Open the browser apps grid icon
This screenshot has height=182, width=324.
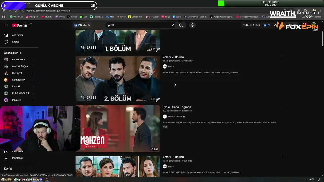tap(3, 17)
